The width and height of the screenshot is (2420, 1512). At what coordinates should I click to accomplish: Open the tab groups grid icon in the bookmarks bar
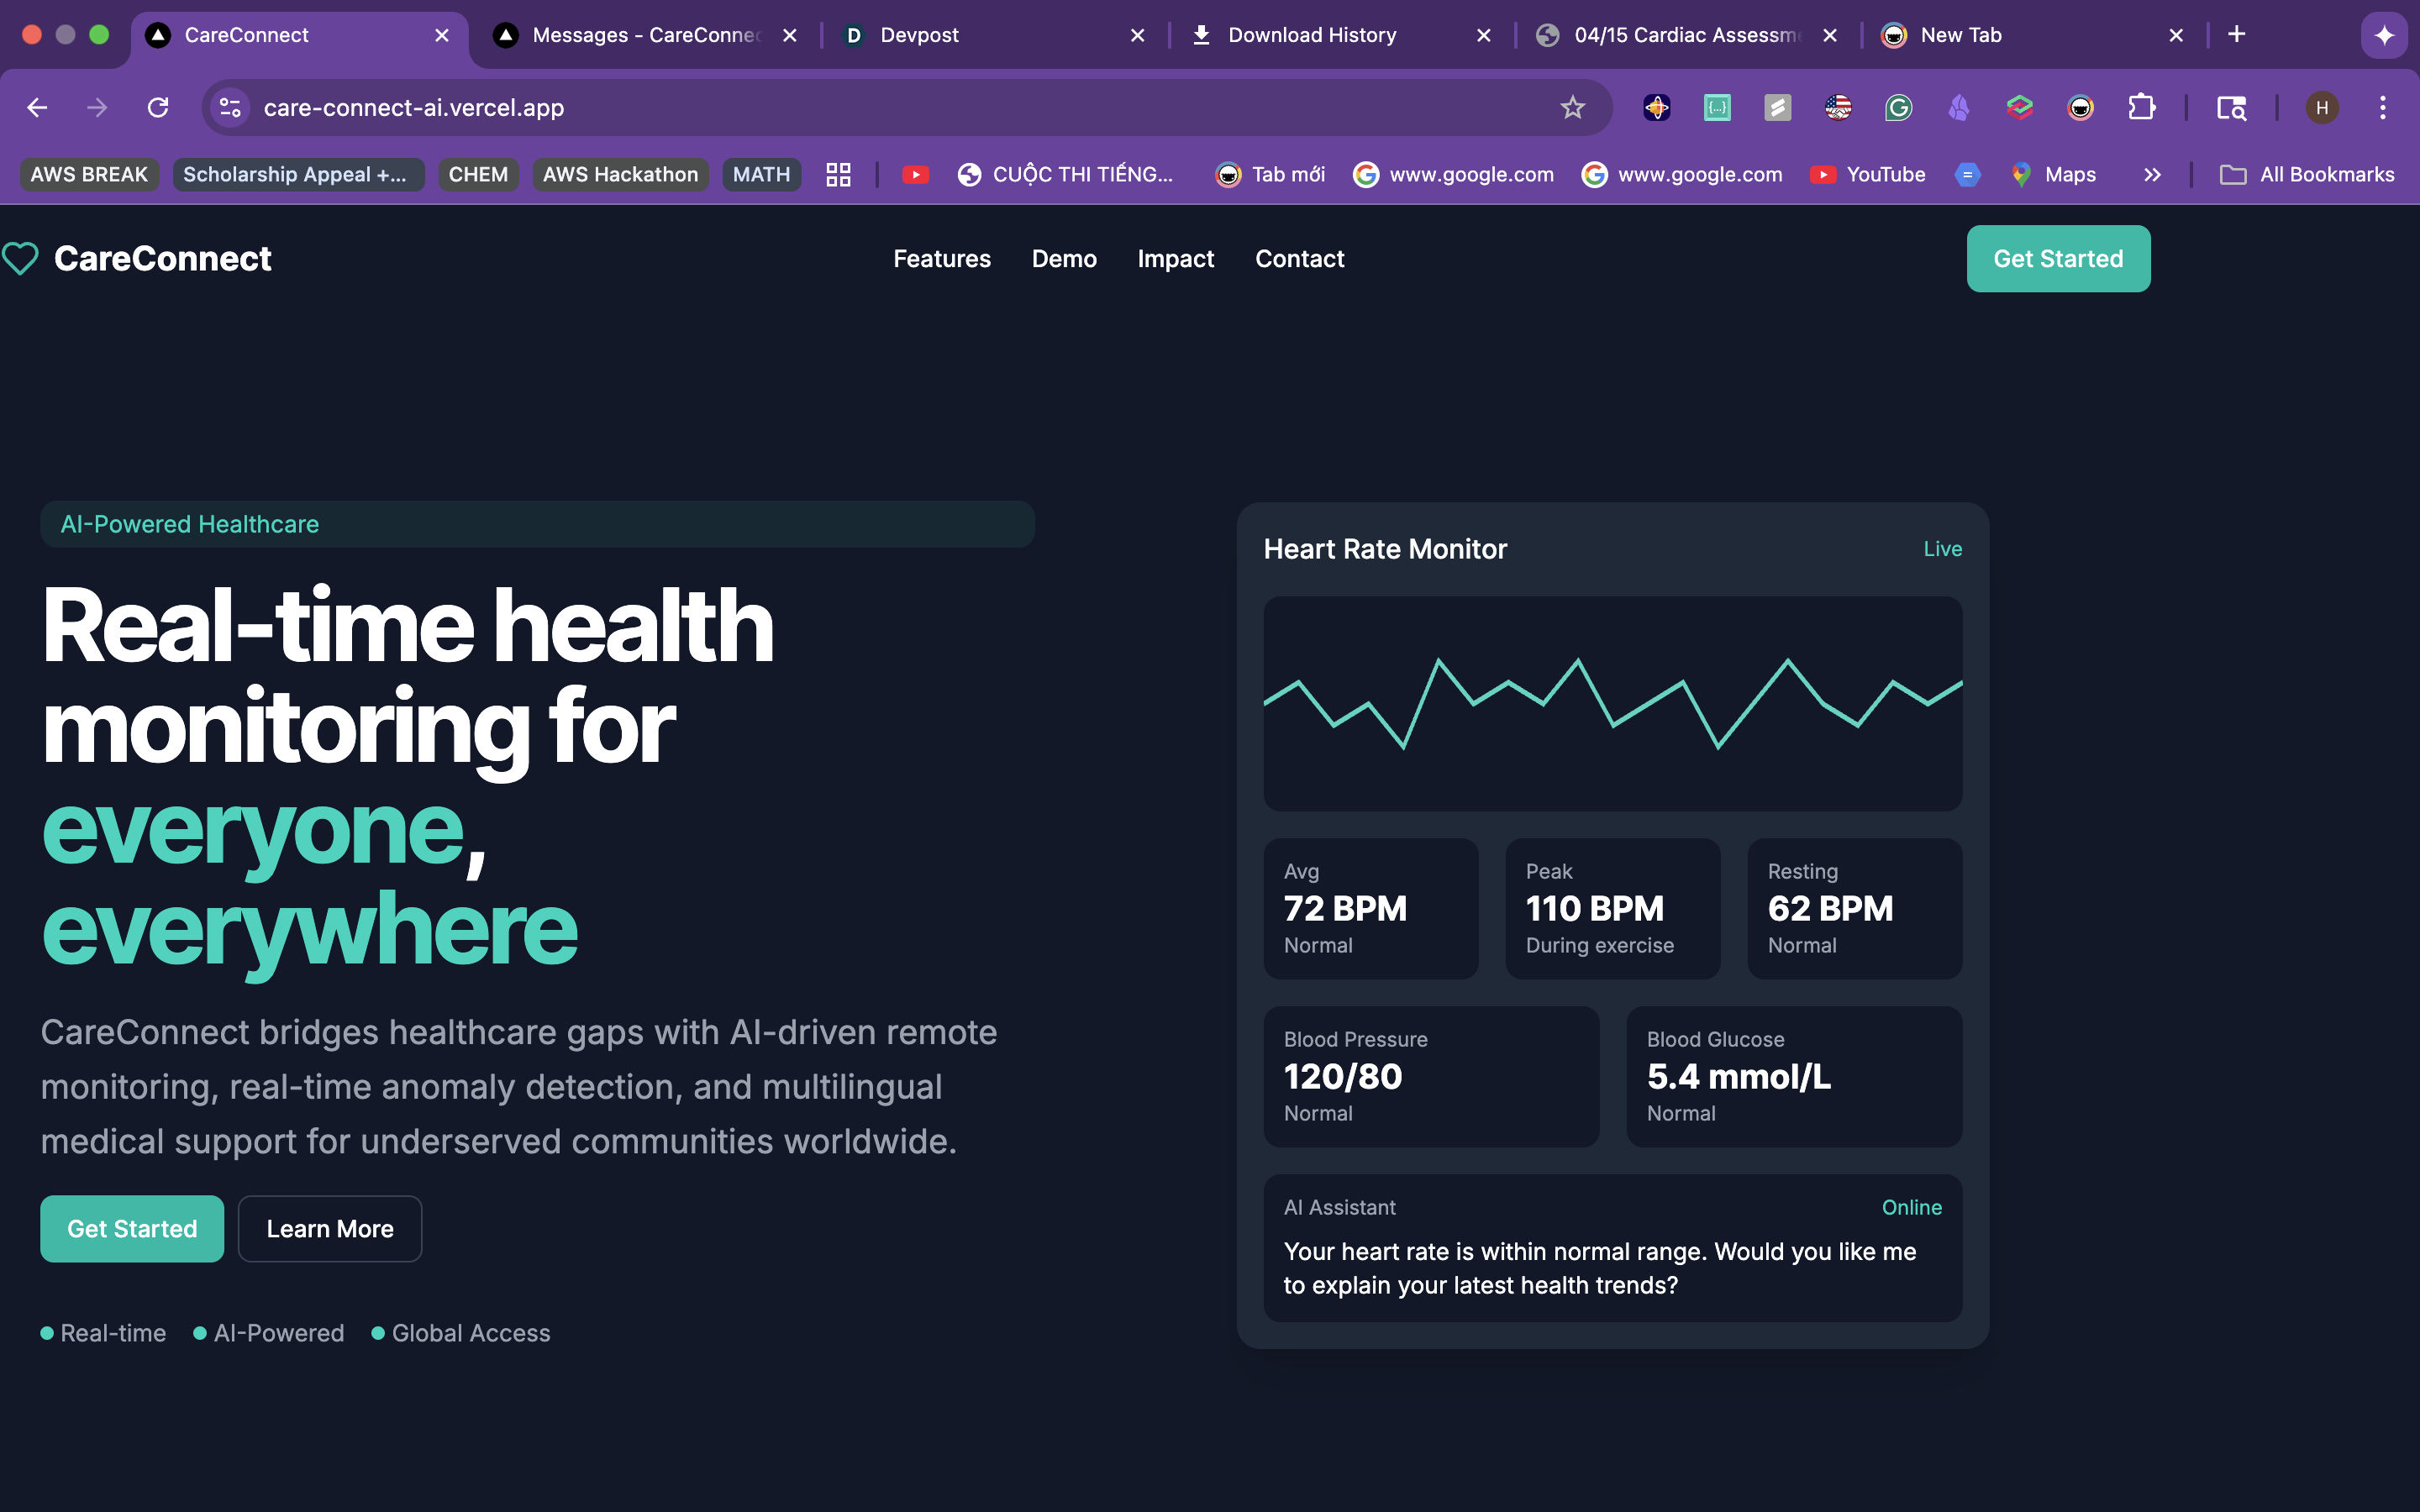pyautogui.click(x=838, y=174)
